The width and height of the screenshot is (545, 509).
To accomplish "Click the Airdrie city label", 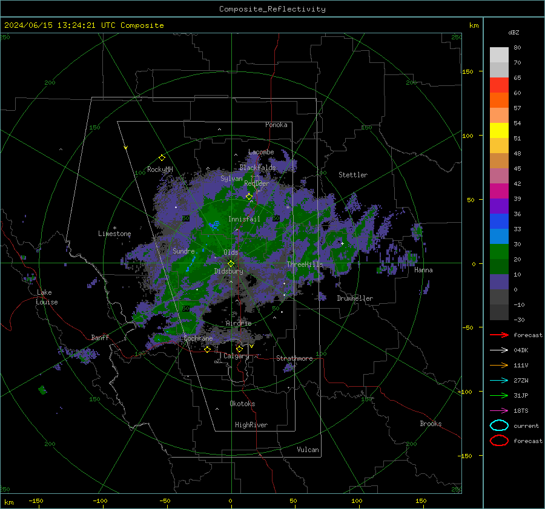I will pyautogui.click(x=239, y=323).
